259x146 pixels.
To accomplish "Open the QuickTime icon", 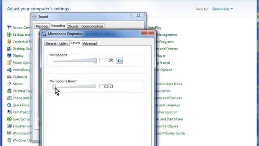I will 9,105.
